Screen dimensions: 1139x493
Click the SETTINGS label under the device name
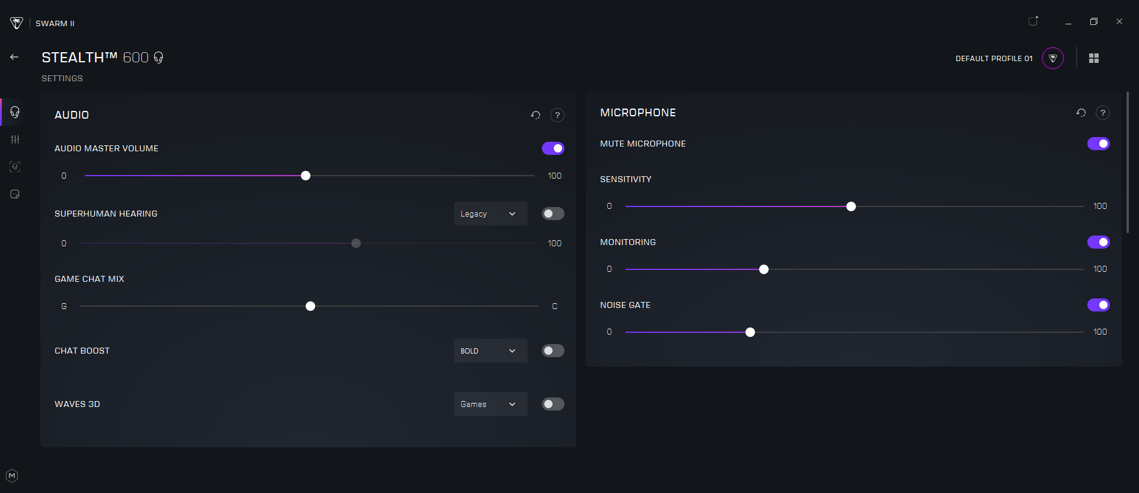click(62, 78)
